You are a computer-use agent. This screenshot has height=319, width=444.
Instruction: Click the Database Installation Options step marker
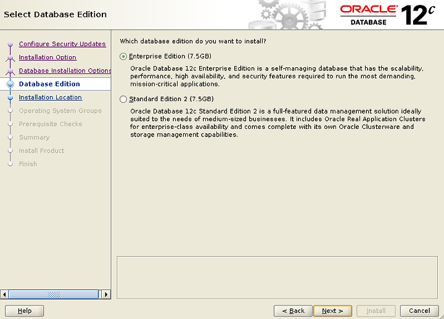pos(10,71)
